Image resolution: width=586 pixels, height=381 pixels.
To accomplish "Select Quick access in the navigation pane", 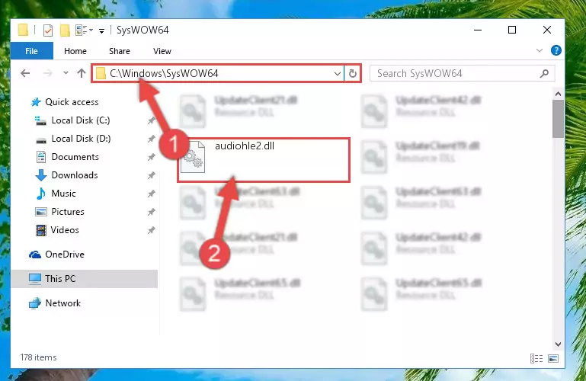I will click(x=72, y=102).
